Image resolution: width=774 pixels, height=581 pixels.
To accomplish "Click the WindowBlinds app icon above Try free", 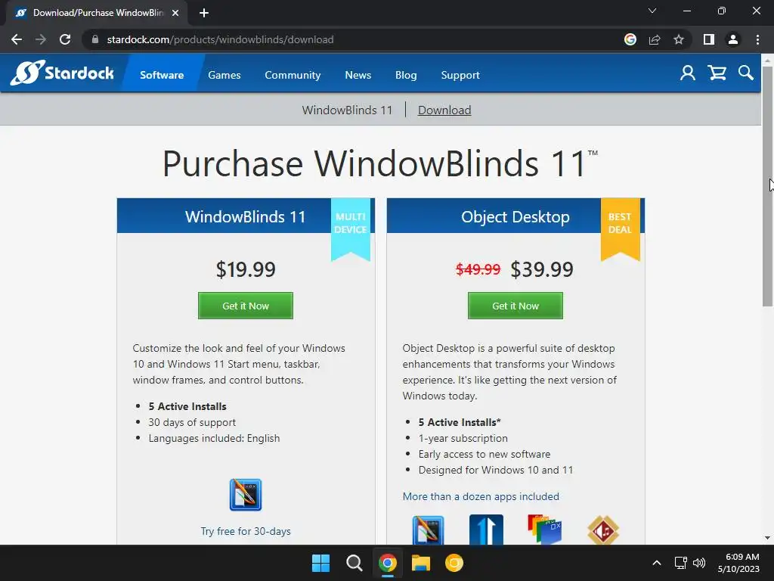I will coord(246,495).
